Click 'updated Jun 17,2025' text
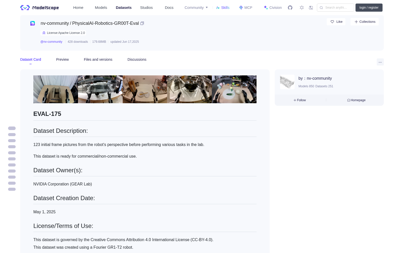 click(124, 42)
